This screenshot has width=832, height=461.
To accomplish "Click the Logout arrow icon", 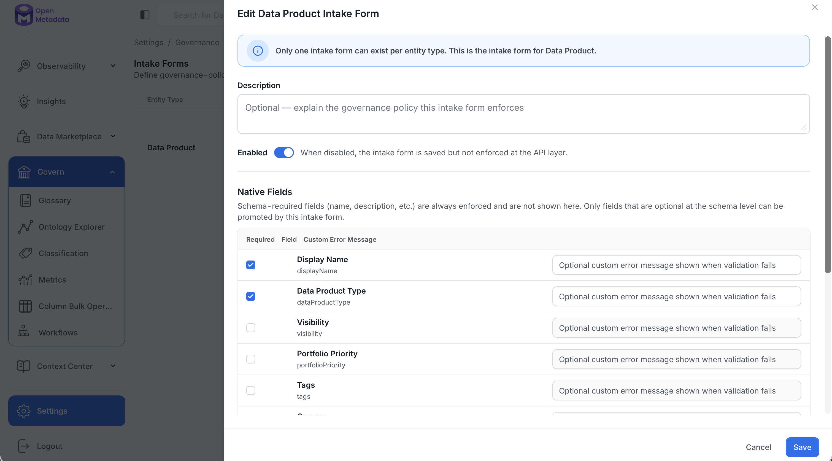I will point(24,446).
